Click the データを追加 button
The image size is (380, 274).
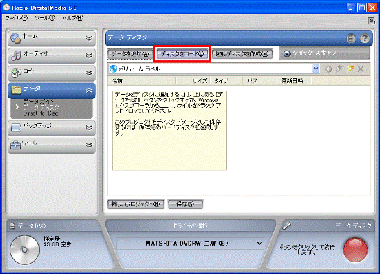[130, 54]
